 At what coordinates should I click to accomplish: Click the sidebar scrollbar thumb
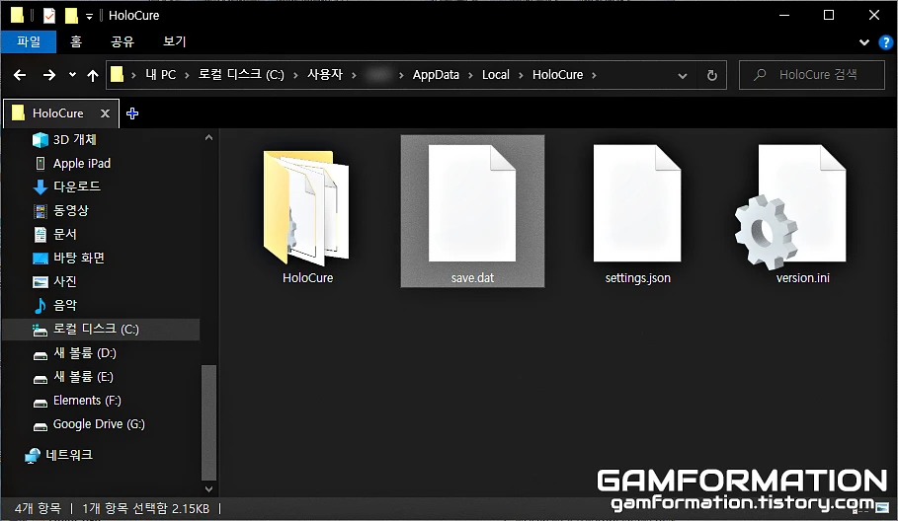point(208,422)
